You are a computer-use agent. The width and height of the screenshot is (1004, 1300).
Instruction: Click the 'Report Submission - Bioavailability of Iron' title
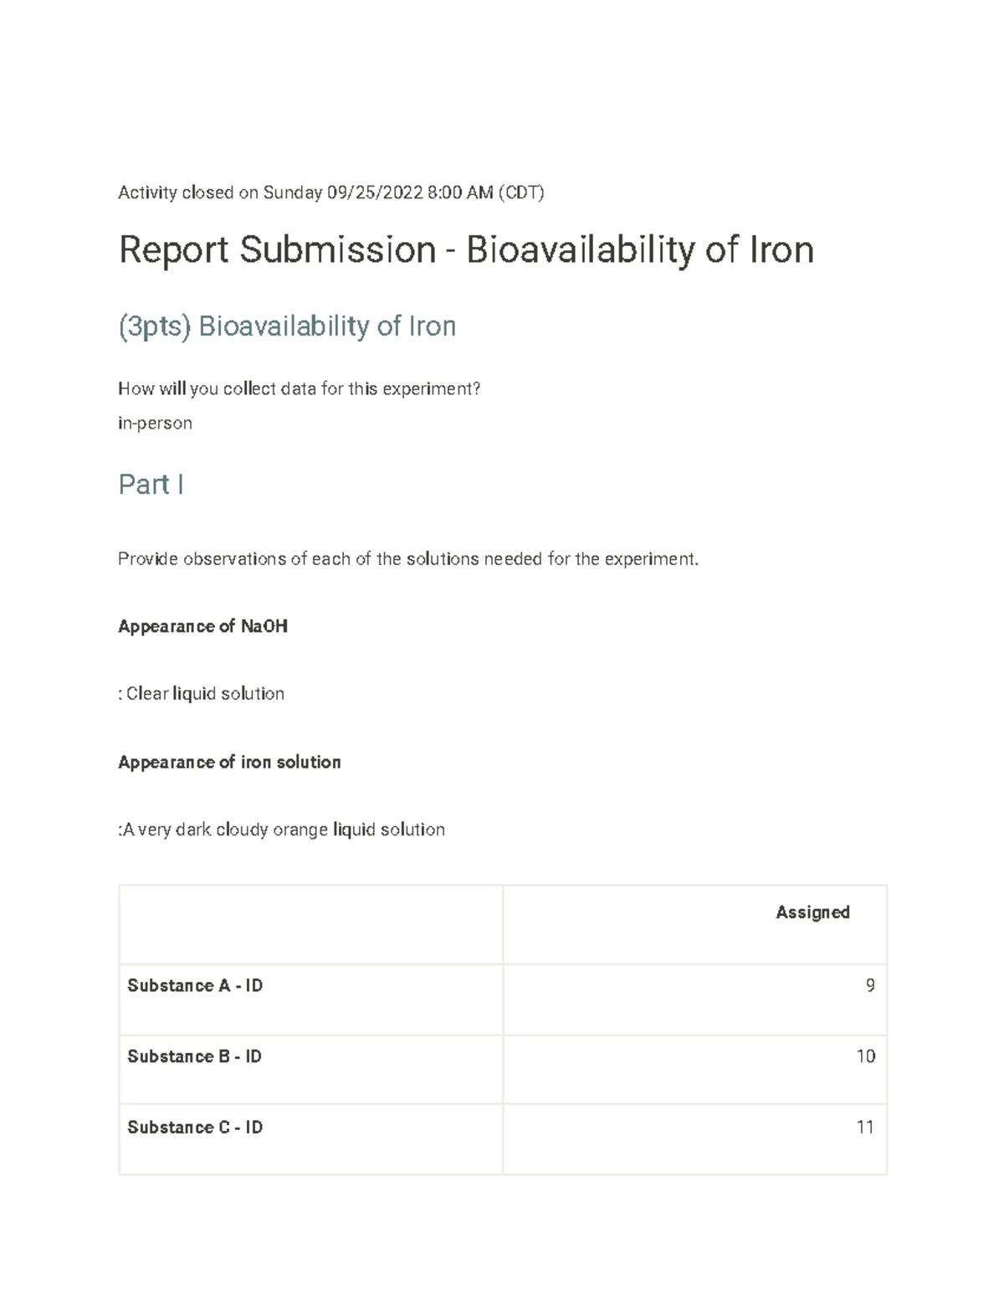(x=466, y=250)
